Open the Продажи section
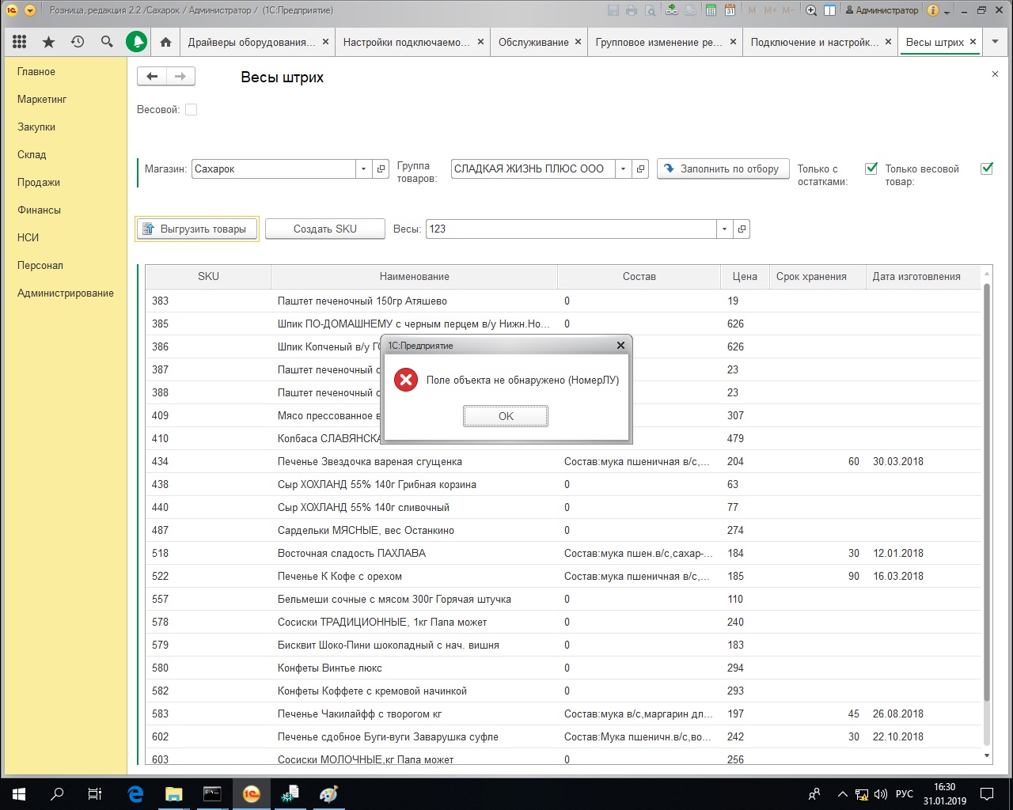 click(x=39, y=182)
